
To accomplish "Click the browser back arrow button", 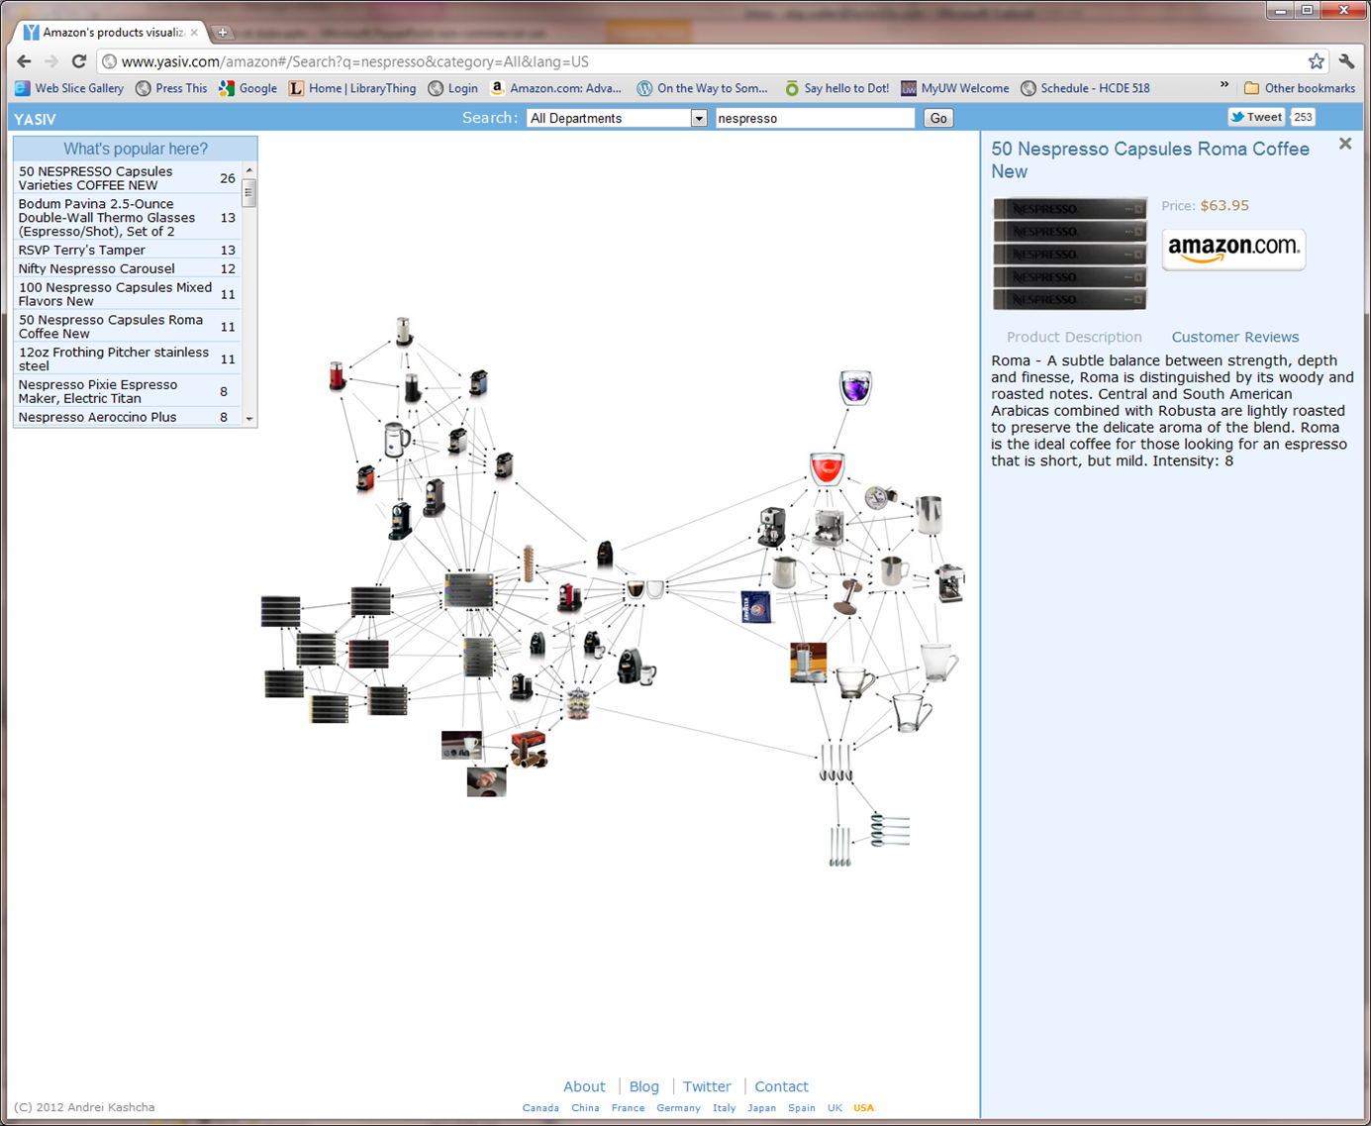I will pyautogui.click(x=25, y=61).
